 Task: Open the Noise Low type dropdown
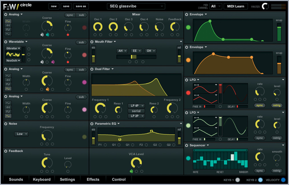tap(21, 134)
